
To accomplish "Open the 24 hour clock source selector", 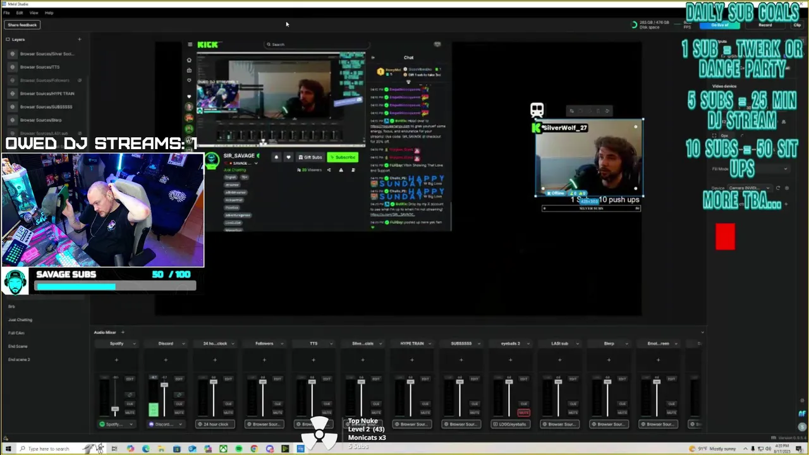I will [215, 424].
